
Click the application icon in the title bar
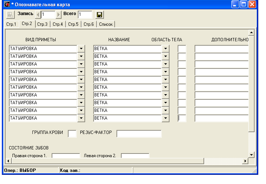[x=7, y=4]
